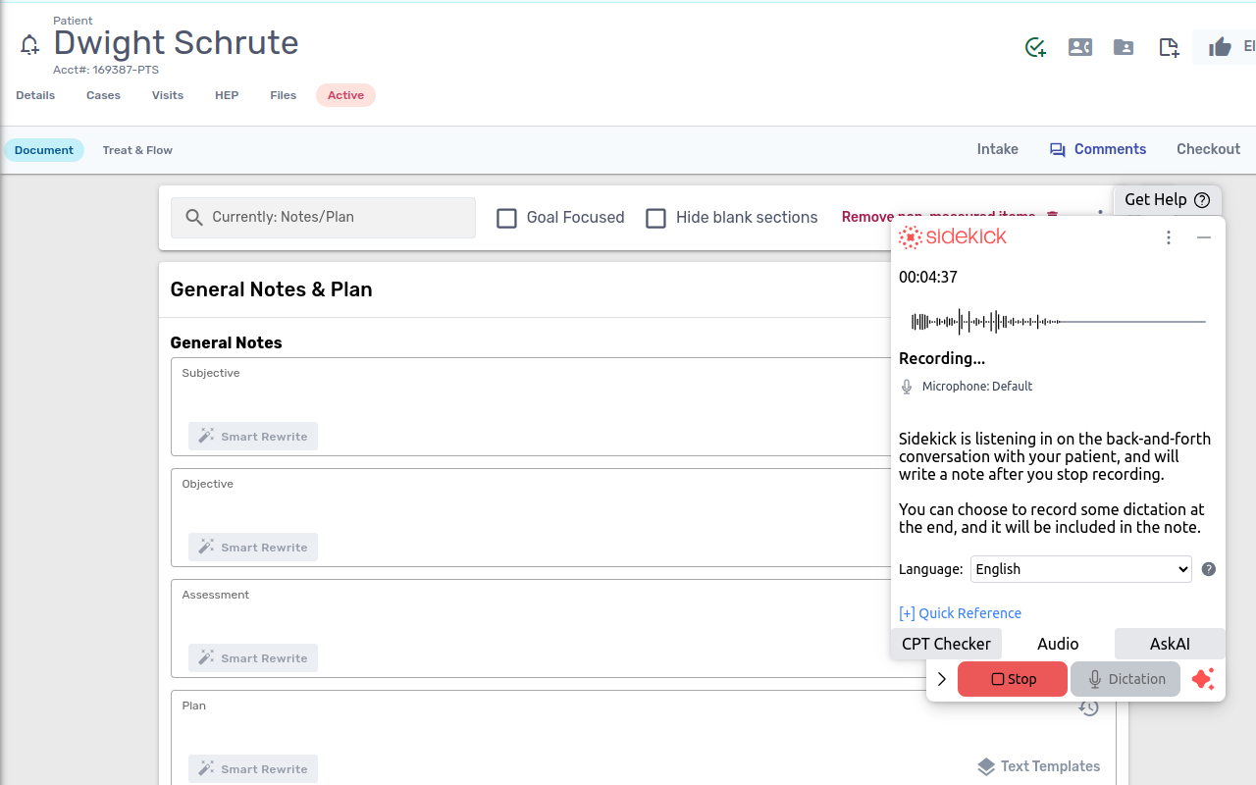This screenshot has height=785, width=1256.
Task: Click the microphone icon next to Microphone: Default
Action: [907, 387]
